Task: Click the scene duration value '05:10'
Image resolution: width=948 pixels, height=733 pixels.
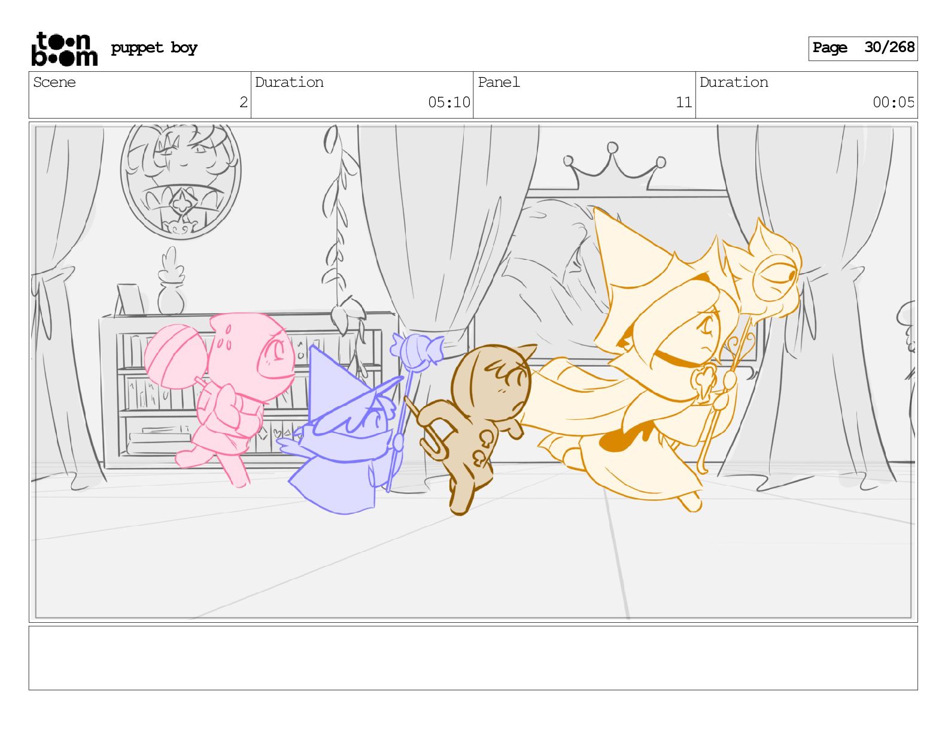Action: coord(449,102)
